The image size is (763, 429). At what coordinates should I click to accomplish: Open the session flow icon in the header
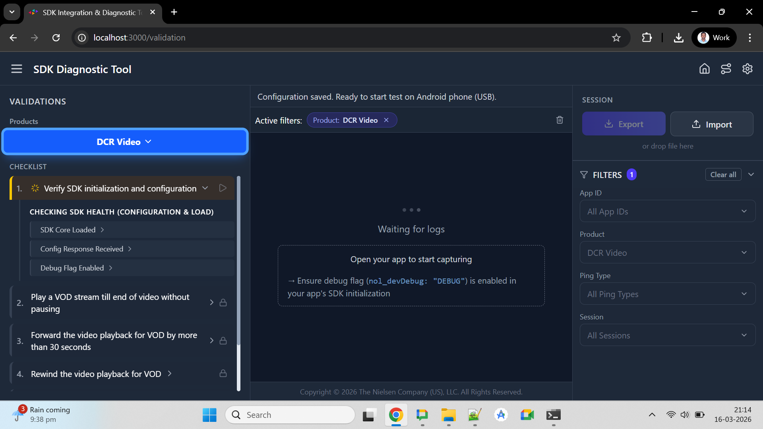[726, 68]
